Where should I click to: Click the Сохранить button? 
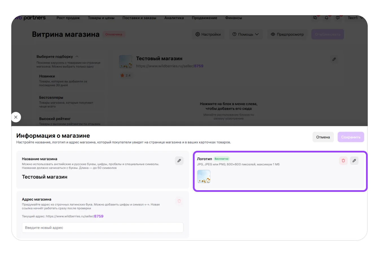pos(351,137)
